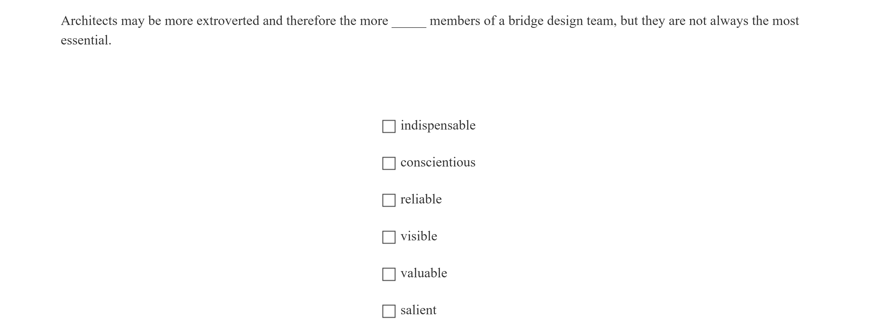
Task: Select the word indispensable
Action: (x=438, y=125)
